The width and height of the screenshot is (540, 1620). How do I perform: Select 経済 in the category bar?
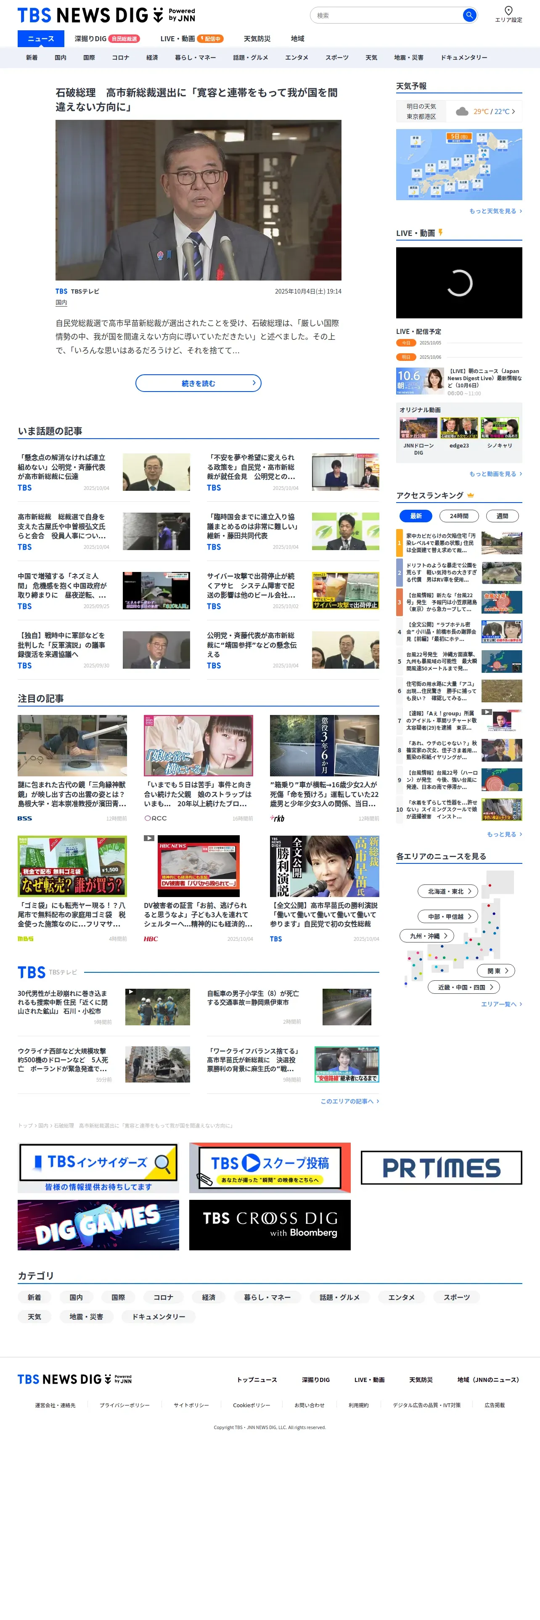pos(152,57)
